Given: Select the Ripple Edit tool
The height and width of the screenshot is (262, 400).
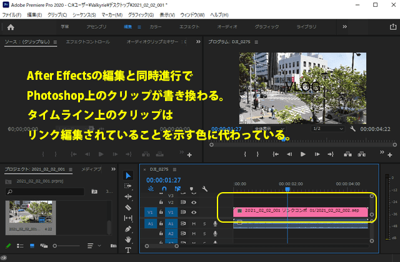Looking at the screenshot, I should 128,196.
